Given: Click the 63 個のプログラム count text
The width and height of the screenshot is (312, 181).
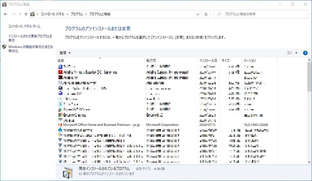Looking at the screenshot, I should [x=106, y=174].
